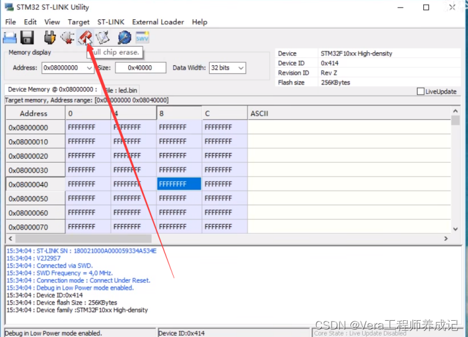Image resolution: width=468 pixels, height=337 pixels.
Task: Select row address 0x08000020
Action: coord(35,156)
